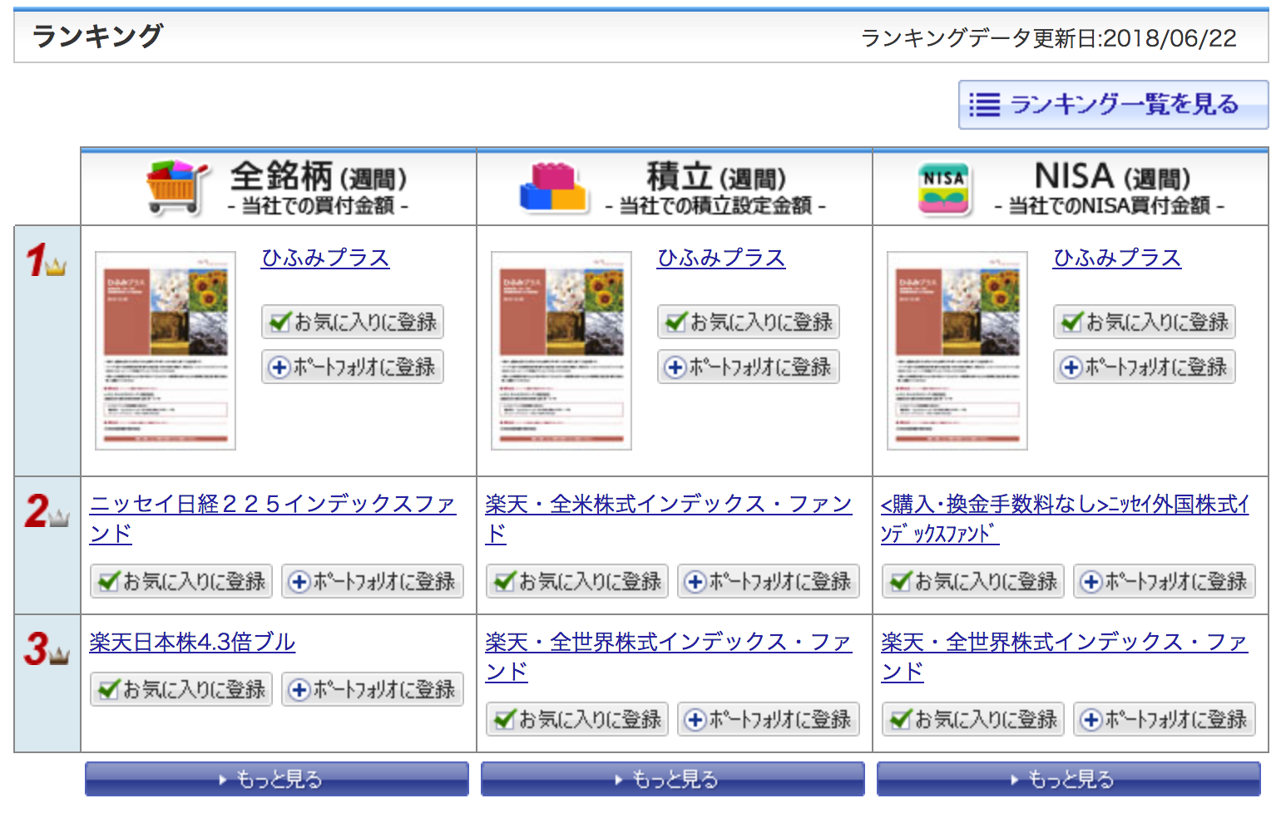Add 楽天日本株4.3倍ブル to portfolio
This screenshot has width=1281, height=813.
373,689
